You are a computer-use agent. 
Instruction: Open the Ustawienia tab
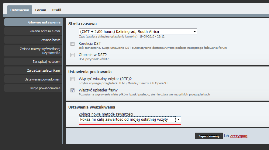19,10
